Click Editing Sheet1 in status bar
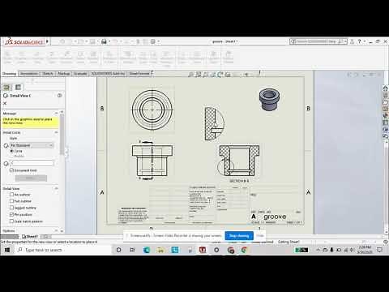 [x=289, y=242]
